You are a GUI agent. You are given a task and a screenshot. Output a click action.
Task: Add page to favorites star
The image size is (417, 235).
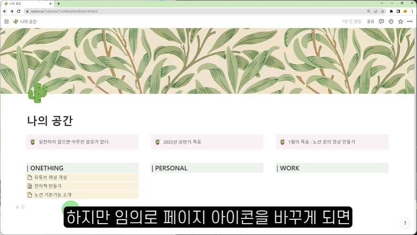click(x=400, y=21)
